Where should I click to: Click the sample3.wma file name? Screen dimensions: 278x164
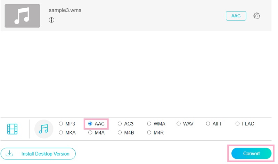click(x=65, y=10)
